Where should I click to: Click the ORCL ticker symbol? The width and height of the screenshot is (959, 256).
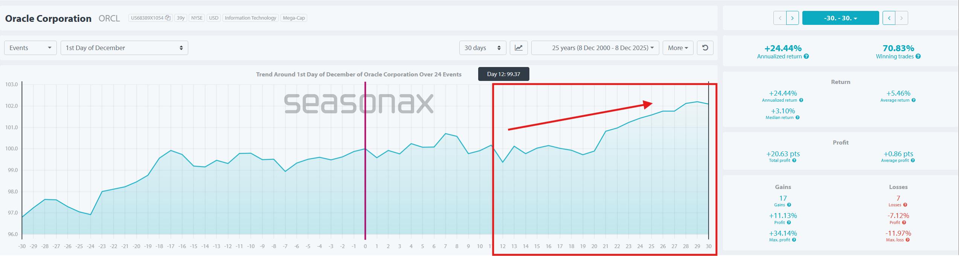(109, 18)
